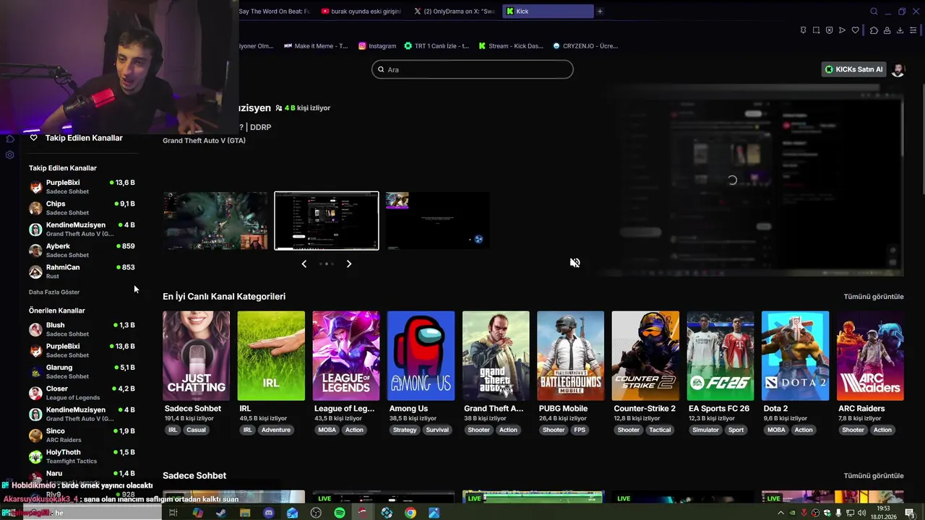Open RahmiCan channel in followed list
This screenshot has height=520, width=925.
pos(82,272)
